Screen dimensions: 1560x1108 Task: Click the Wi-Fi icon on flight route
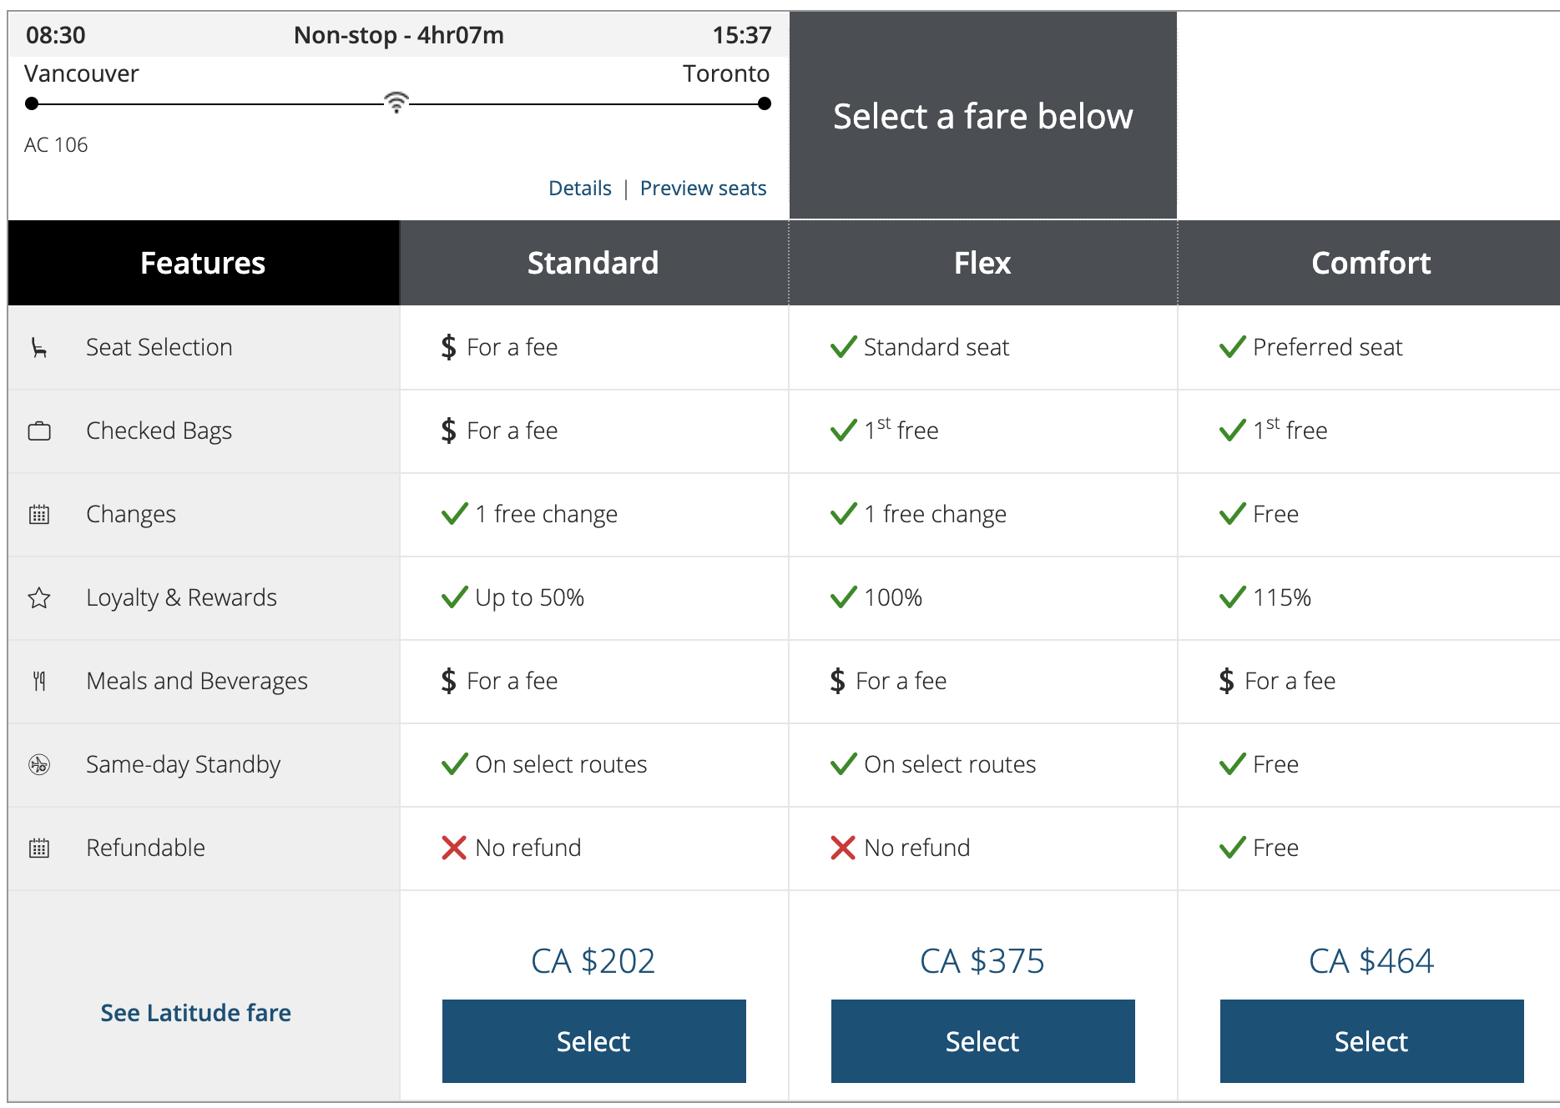pyautogui.click(x=396, y=103)
